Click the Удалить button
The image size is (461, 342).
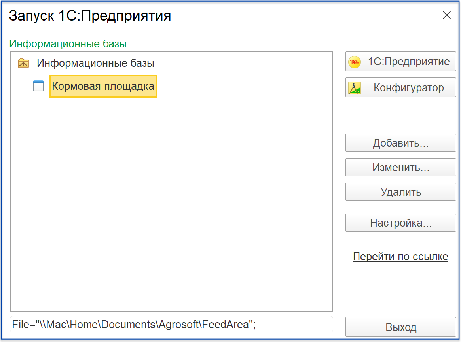click(x=401, y=192)
